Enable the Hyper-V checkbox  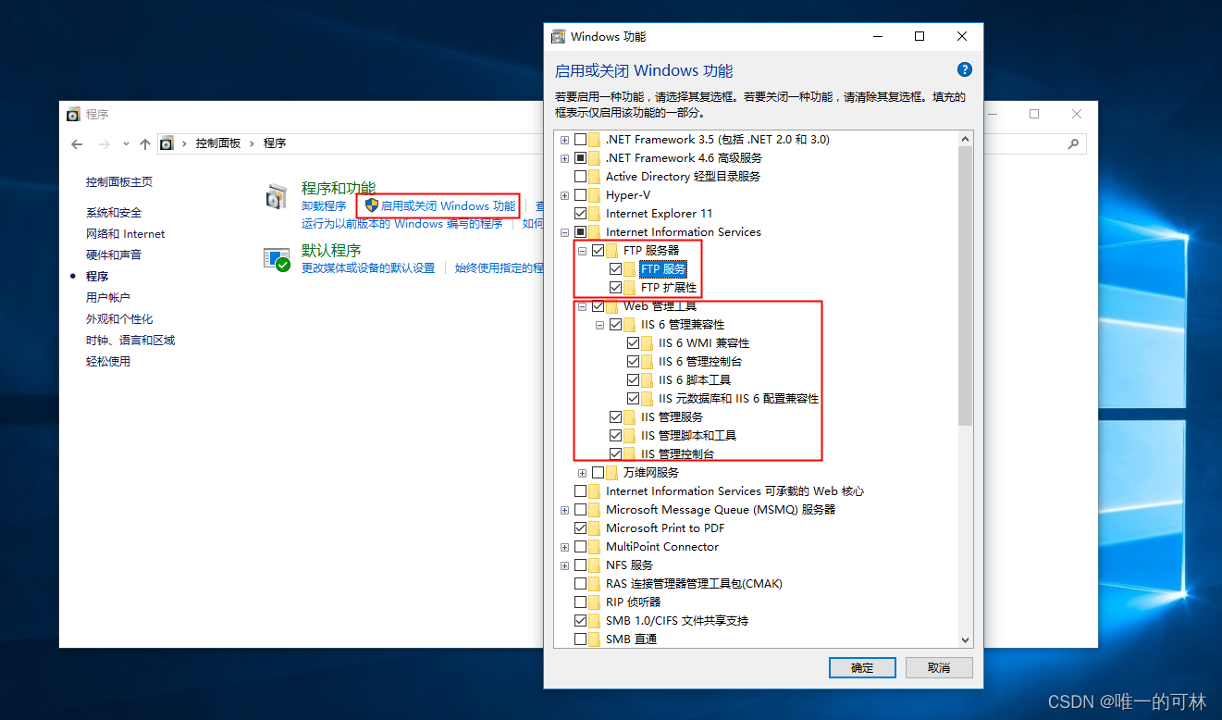581,195
